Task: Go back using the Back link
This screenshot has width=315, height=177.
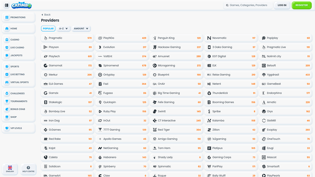Action: 46,15
